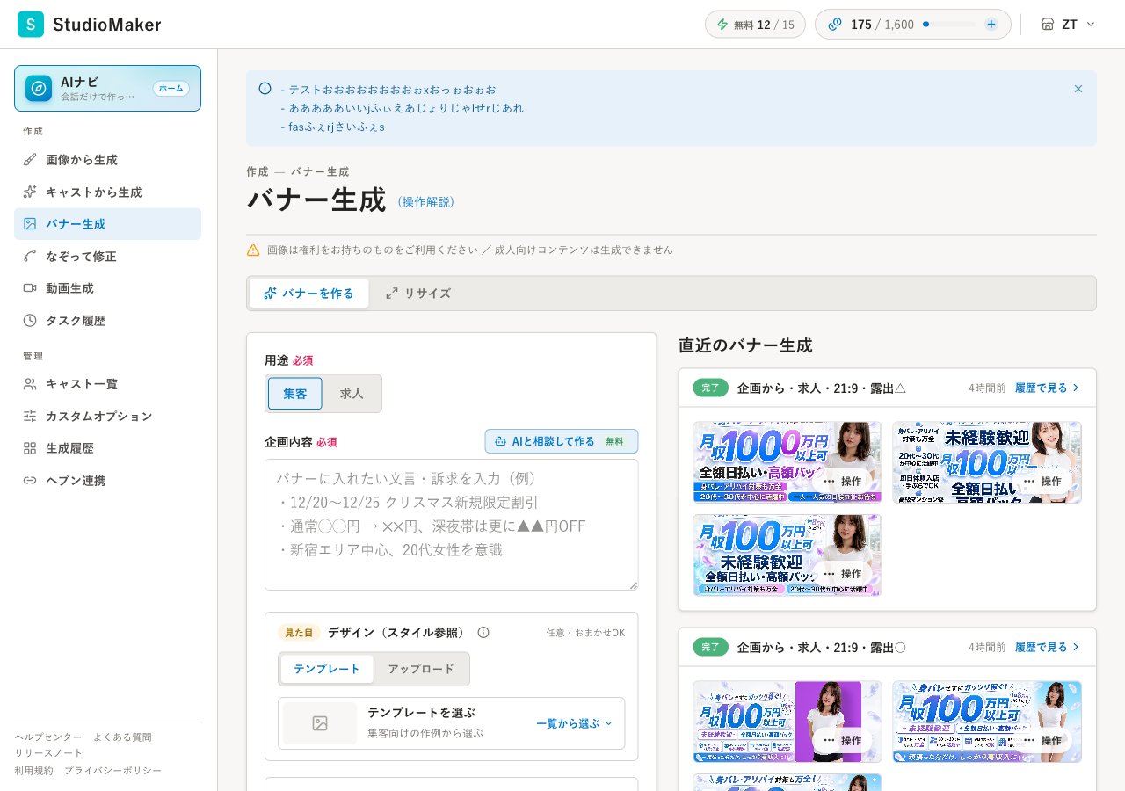Open リリースノート footer link

(x=48, y=753)
